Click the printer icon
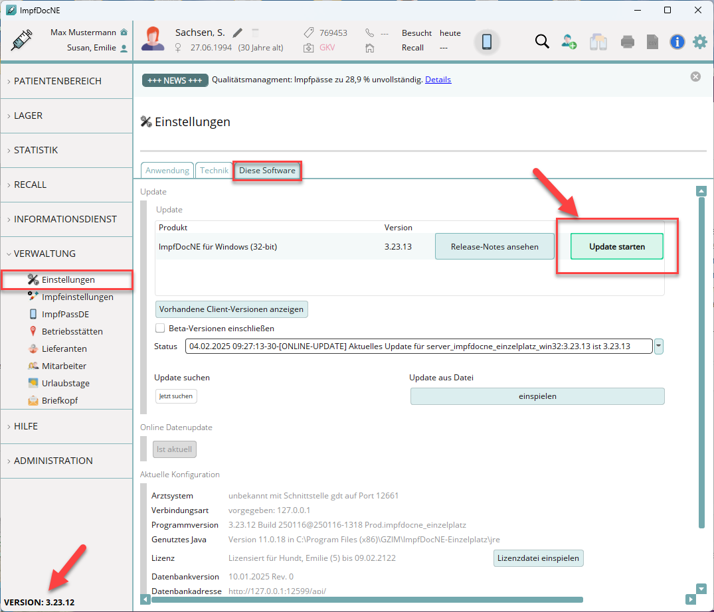 (x=628, y=42)
